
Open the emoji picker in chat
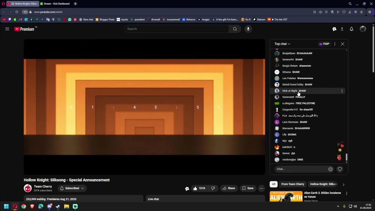[330, 169]
